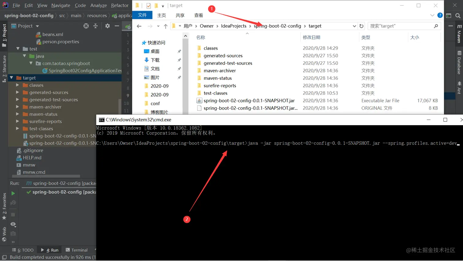Screen dimensions: 463x261
Task: Open the File menu in IntelliJ
Action: [16, 5]
